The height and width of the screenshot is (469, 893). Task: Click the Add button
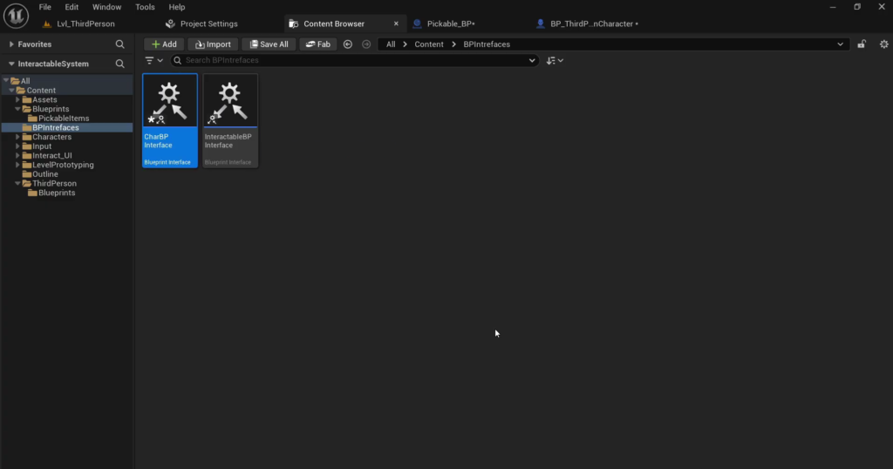(x=164, y=44)
